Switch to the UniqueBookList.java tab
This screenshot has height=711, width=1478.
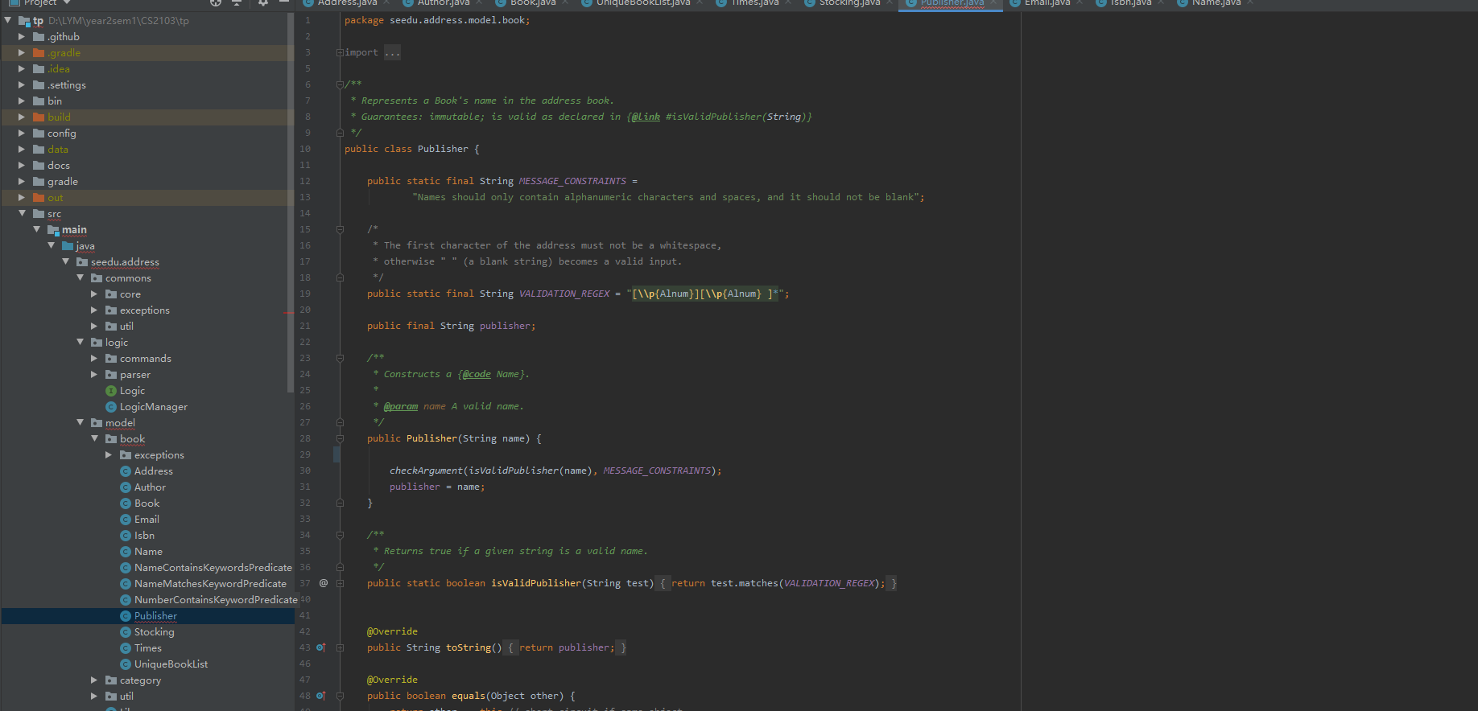(643, 3)
